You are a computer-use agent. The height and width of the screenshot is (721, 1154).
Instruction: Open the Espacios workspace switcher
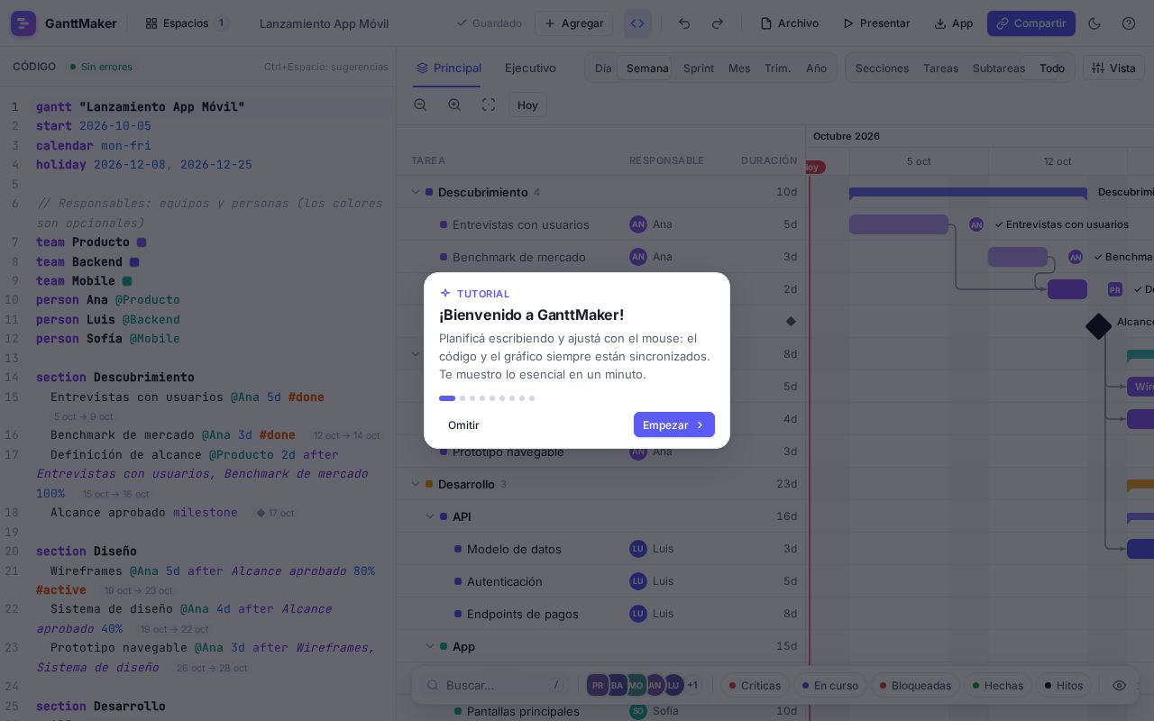coord(187,23)
